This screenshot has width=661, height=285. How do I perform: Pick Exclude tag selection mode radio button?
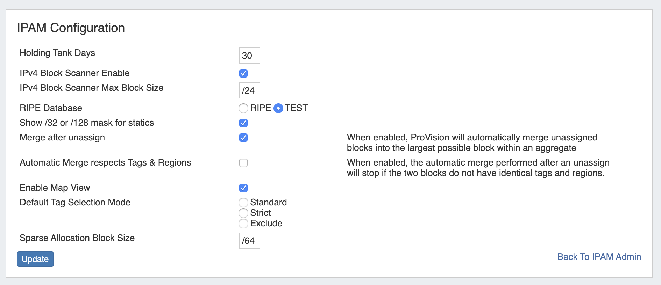click(x=243, y=224)
